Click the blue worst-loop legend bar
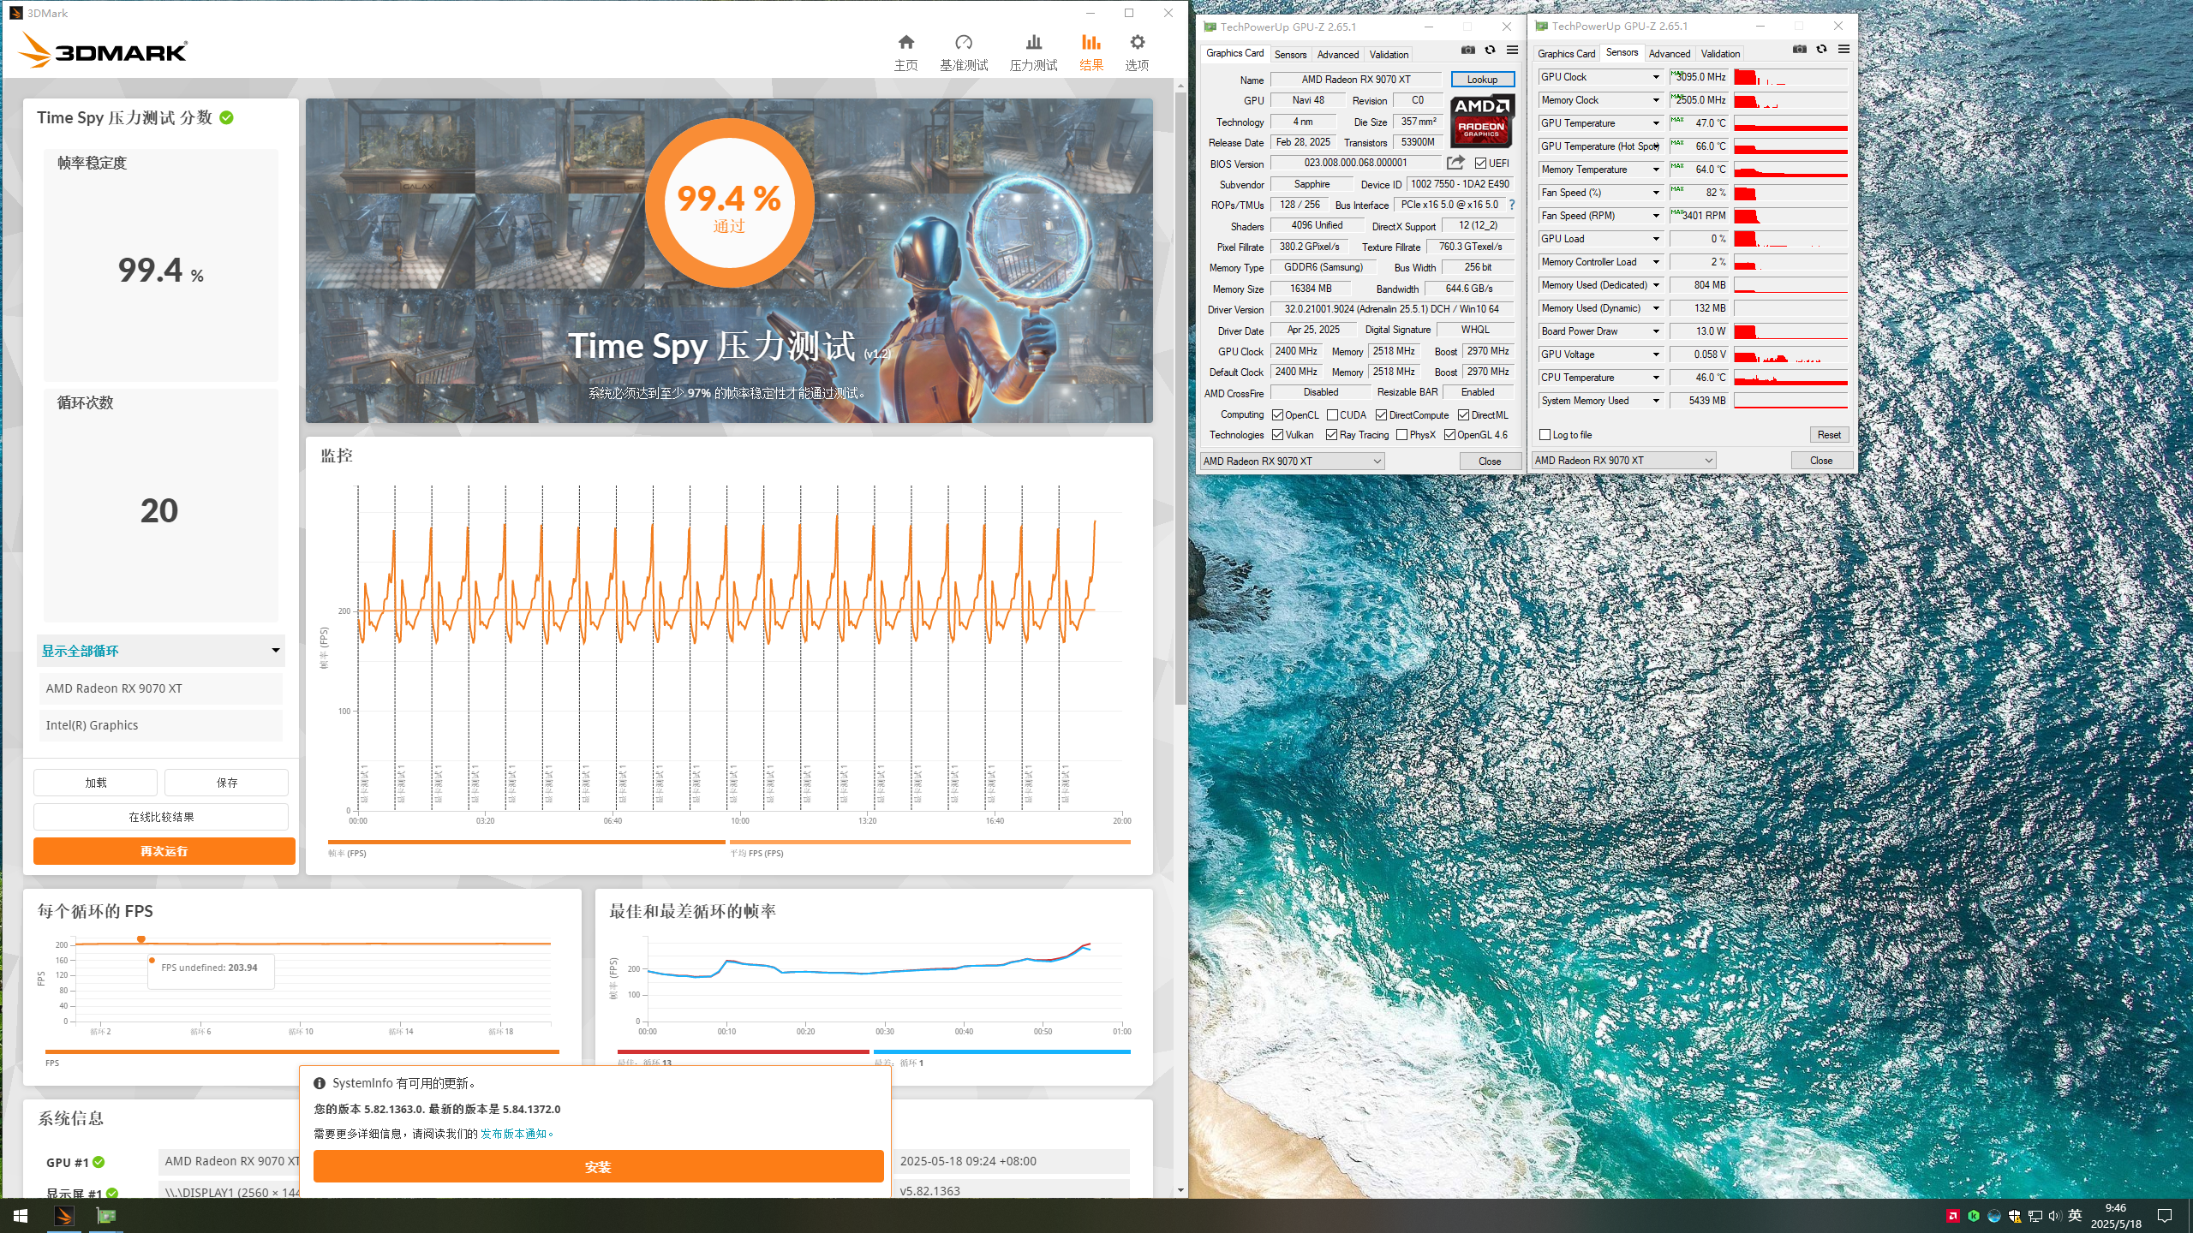This screenshot has height=1233, width=2193. [1001, 1051]
